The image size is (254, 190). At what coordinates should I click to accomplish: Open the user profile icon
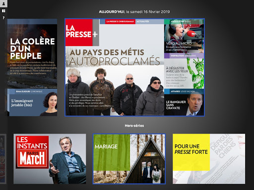point(3,3)
